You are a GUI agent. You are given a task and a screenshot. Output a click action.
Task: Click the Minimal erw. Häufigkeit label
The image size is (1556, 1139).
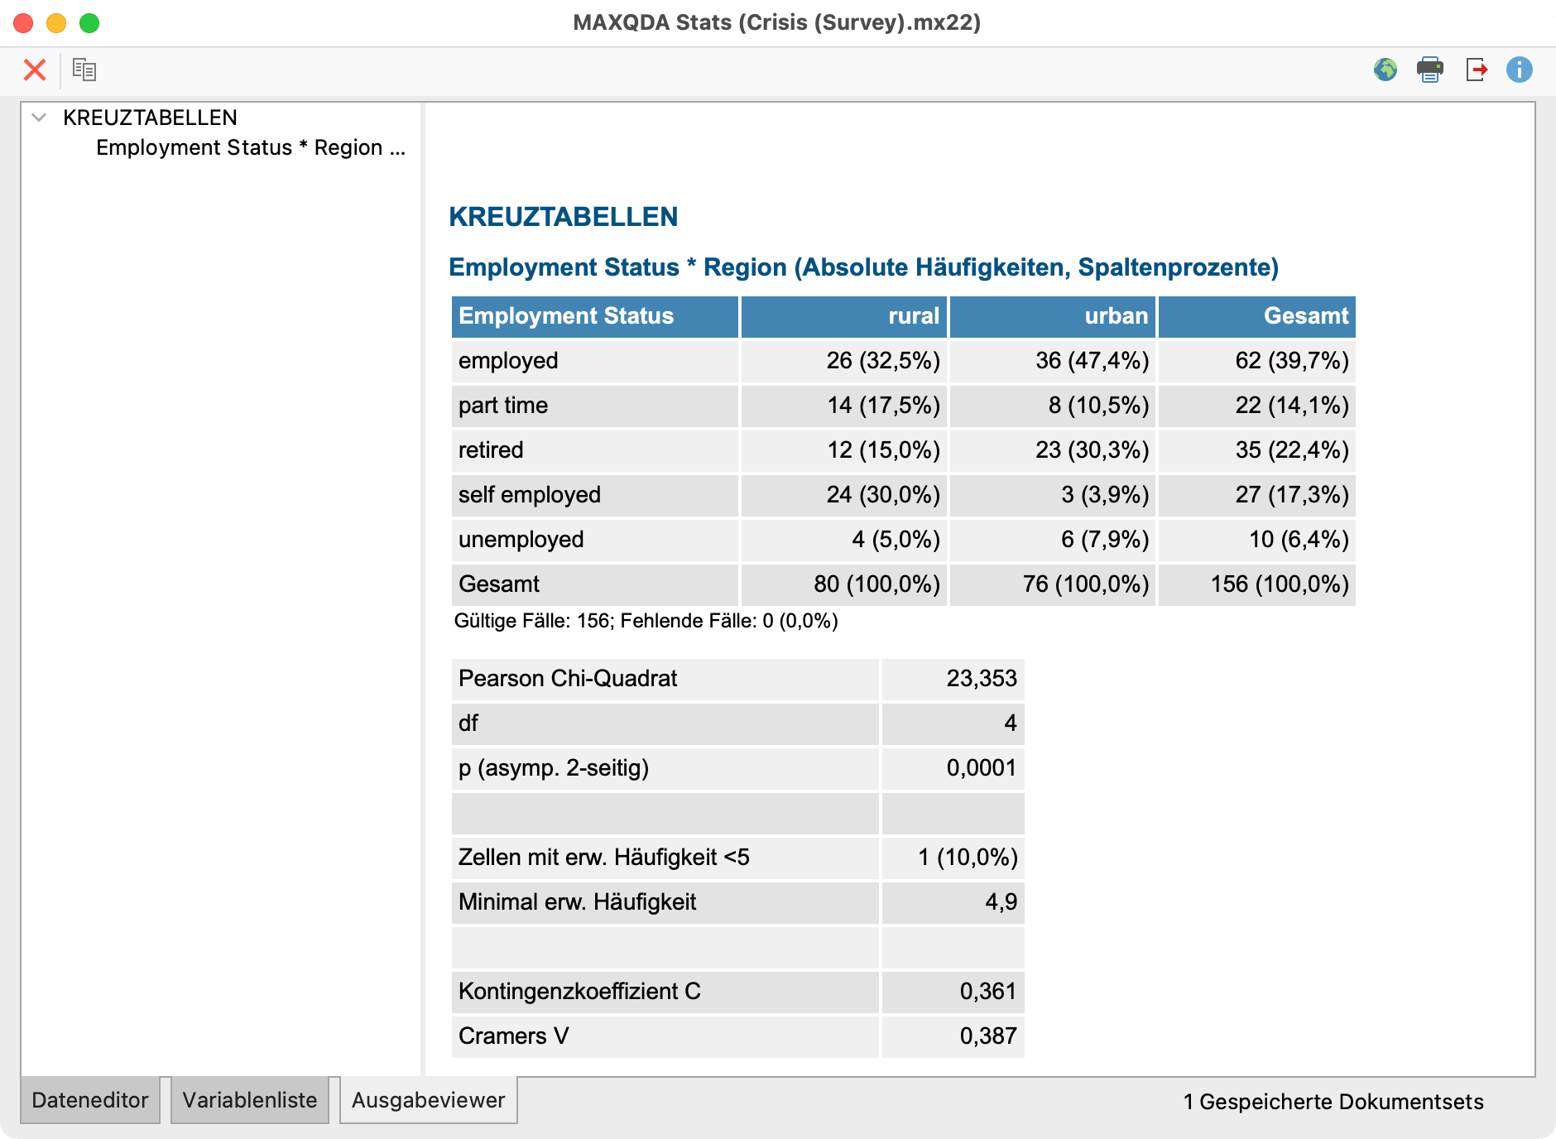(665, 902)
